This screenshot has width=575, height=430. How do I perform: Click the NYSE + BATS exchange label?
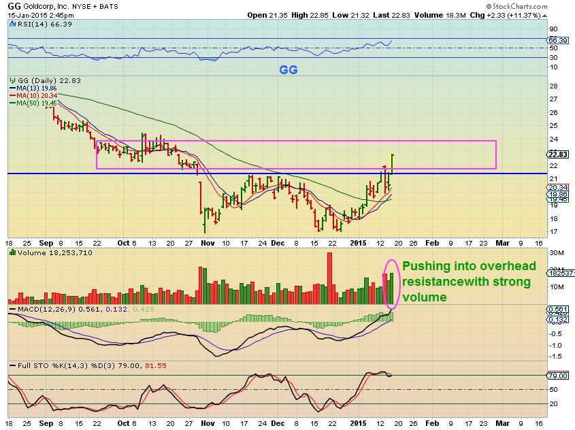[96, 7]
